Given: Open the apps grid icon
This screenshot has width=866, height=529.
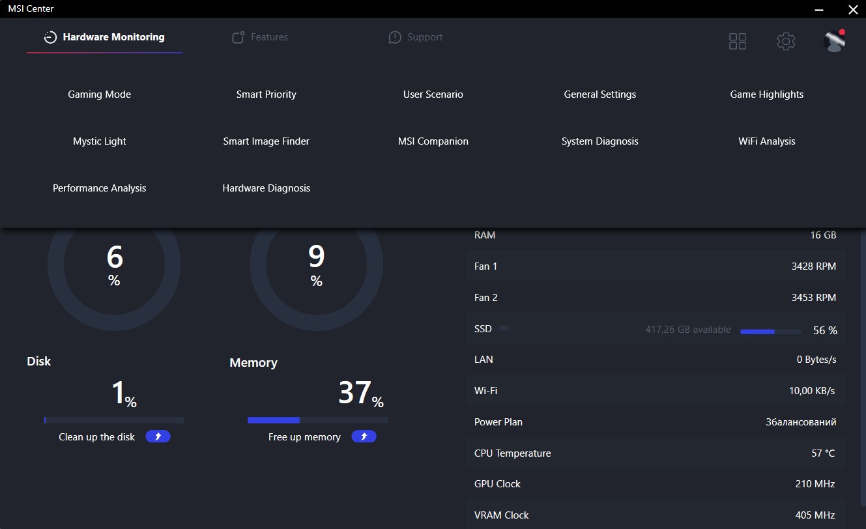Looking at the screenshot, I should click(737, 42).
